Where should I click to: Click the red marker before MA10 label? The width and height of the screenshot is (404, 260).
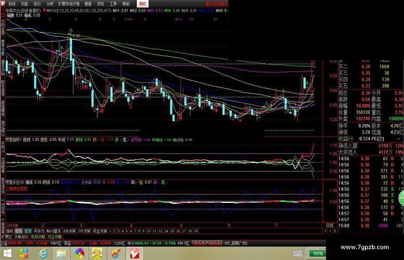point(44,10)
